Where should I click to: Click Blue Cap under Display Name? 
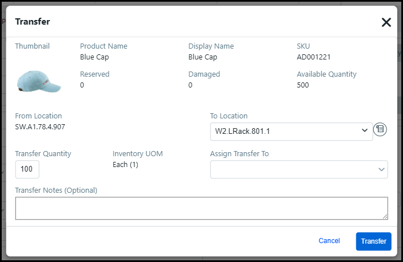(203, 57)
